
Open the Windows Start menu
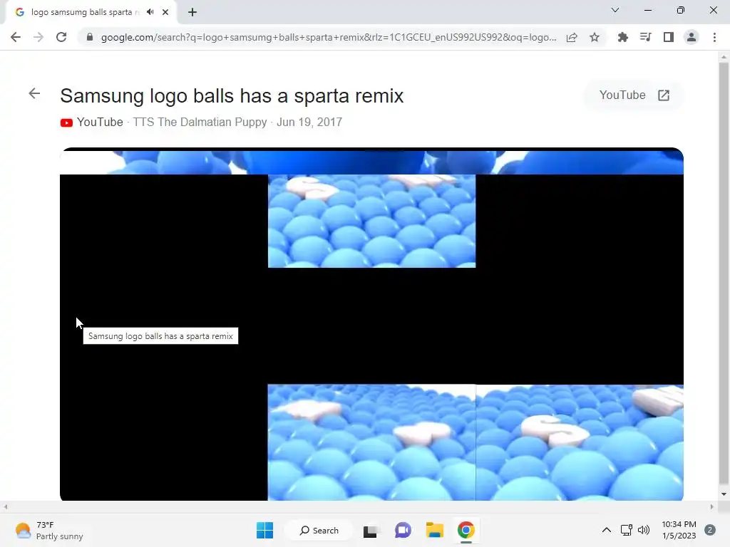(x=265, y=530)
